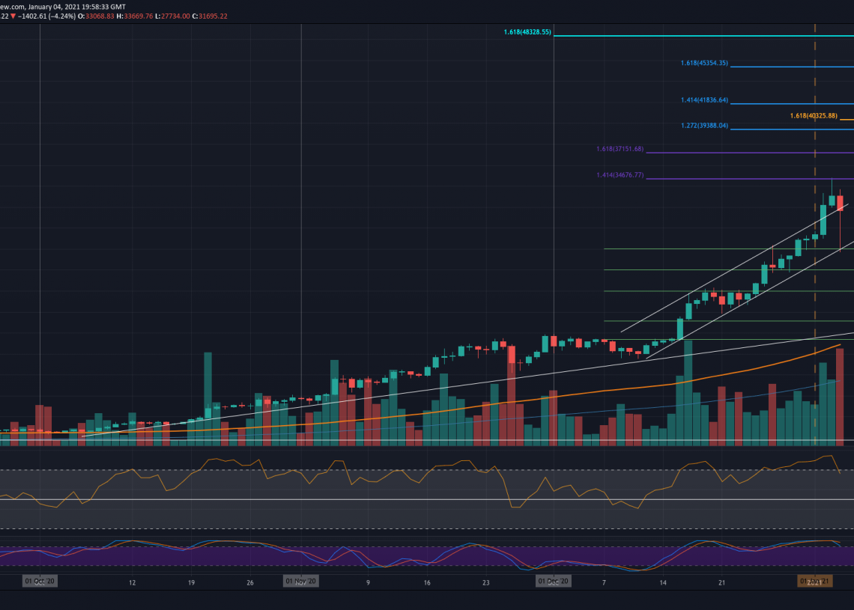
Task: Click the purple 1.414 (34676.77) label
Action: click(x=620, y=175)
